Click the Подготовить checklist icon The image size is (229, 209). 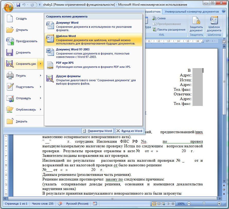tap(10, 87)
